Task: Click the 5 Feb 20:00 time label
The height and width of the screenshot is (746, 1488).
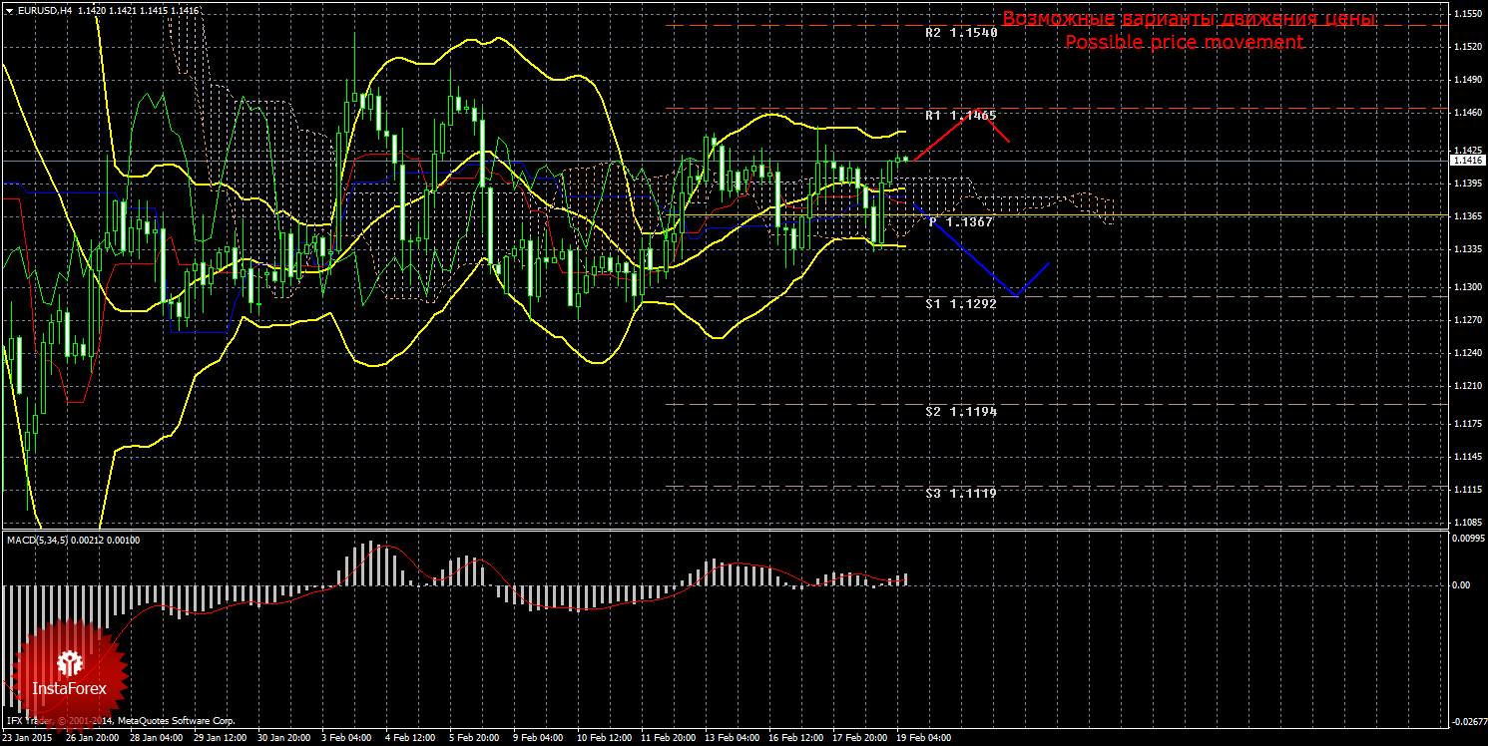Action: pyautogui.click(x=473, y=738)
